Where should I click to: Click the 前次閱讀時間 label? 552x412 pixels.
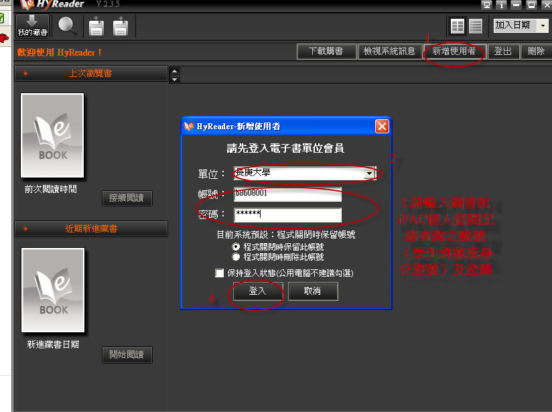[x=51, y=189]
